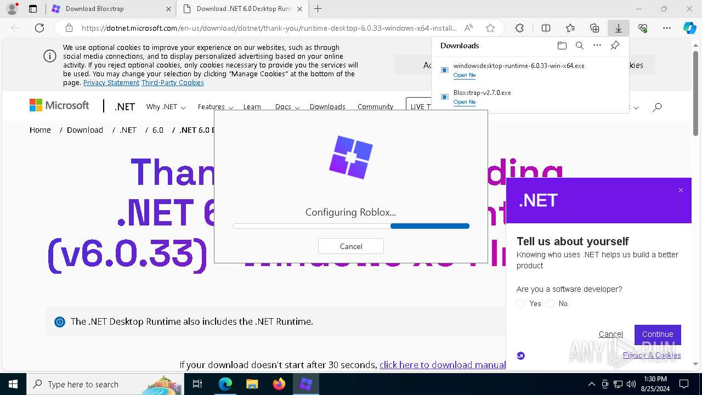Click the Configuring Roblox progress bar
This screenshot has width=702, height=395.
tap(351, 226)
